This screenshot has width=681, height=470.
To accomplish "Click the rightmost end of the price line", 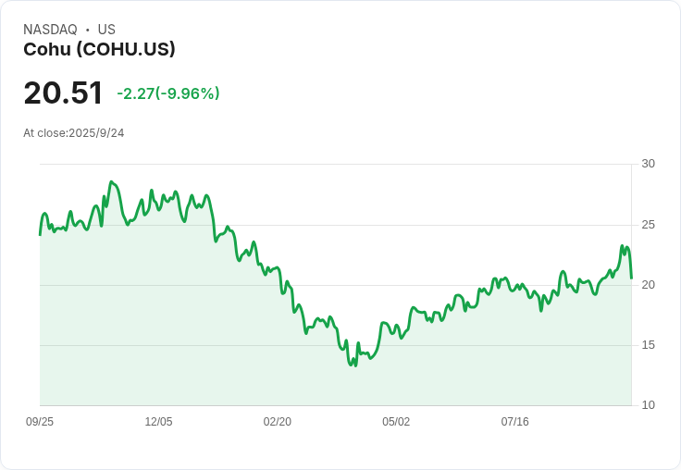I will click(x=631, y=278).
